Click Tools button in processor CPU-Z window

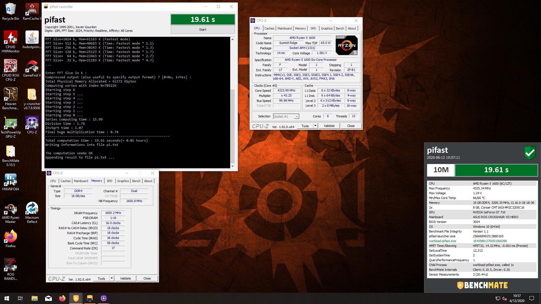pos(305,126)
